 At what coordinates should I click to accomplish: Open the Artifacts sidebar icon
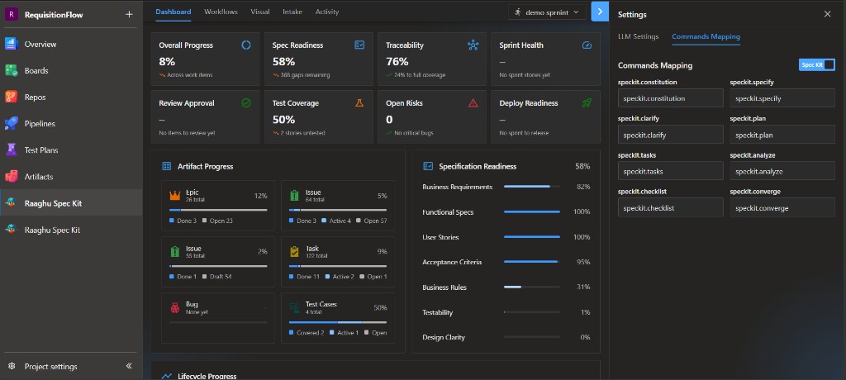(12, 177)
